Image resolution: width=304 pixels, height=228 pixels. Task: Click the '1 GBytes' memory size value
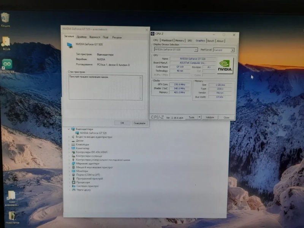(220, 85)
